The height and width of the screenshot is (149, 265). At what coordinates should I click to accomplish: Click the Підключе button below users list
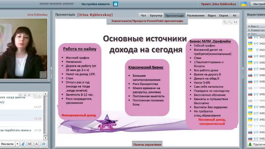pos(256,144)
